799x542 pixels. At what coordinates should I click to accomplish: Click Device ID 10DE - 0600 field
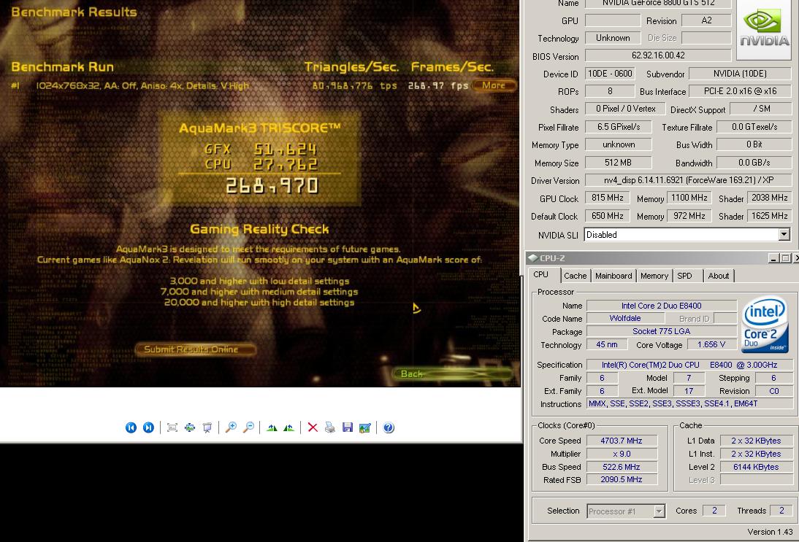[610, 74]
